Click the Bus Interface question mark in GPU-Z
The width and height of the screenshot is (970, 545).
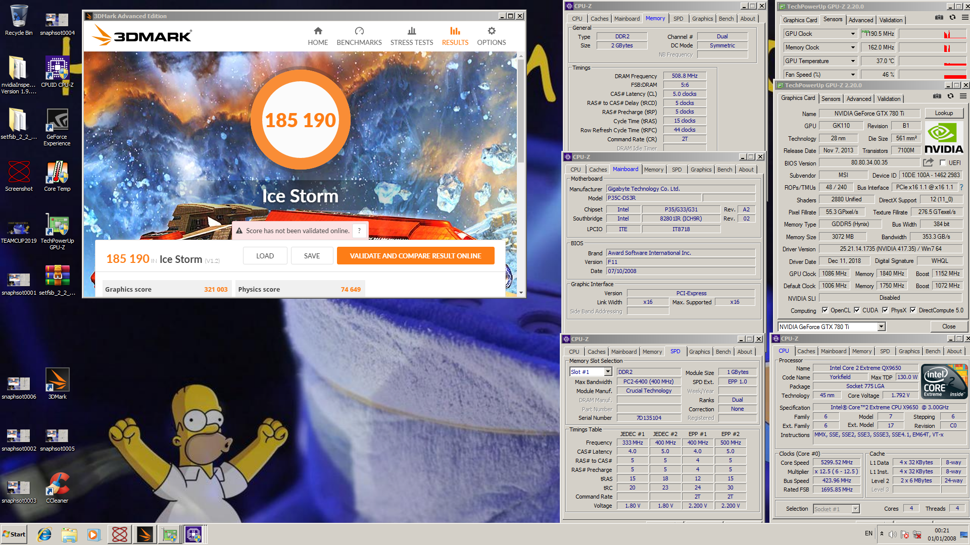[x=961, y=187]
